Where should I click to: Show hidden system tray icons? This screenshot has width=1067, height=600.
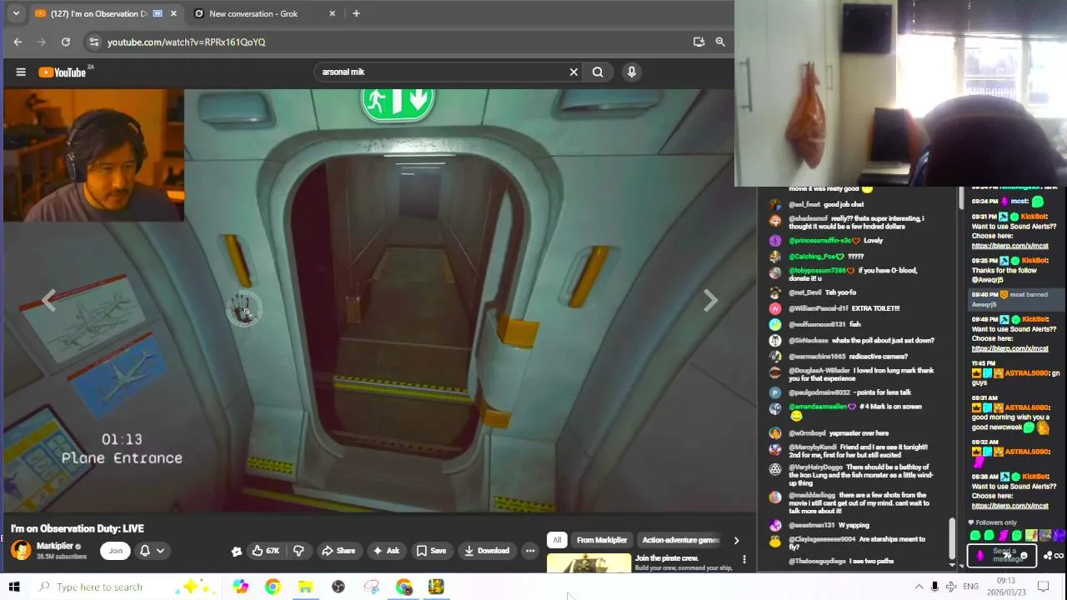pyautogui.click(x=919, y=587)
